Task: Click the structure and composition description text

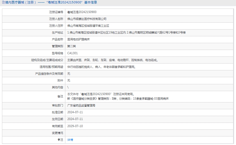Action: (x=112, y=60)
